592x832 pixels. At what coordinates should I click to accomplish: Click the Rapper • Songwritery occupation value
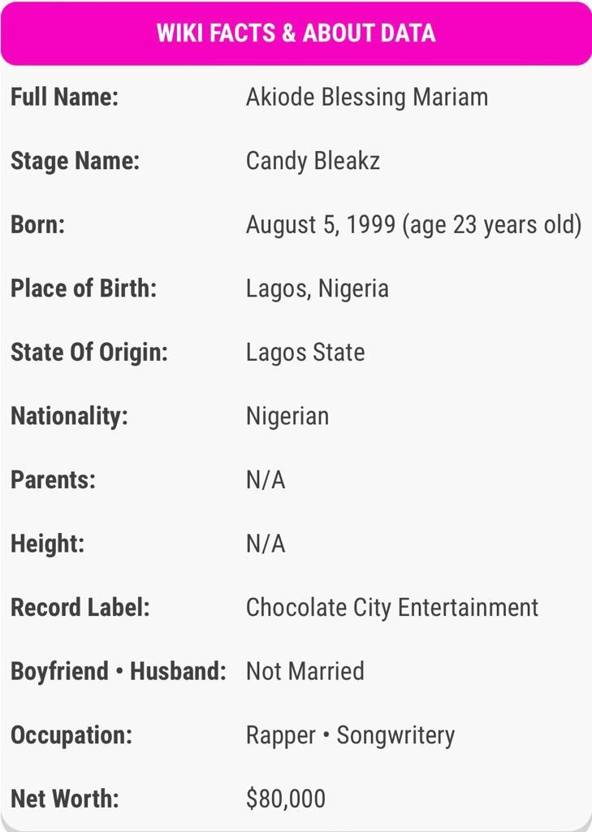tap(350, 735)
